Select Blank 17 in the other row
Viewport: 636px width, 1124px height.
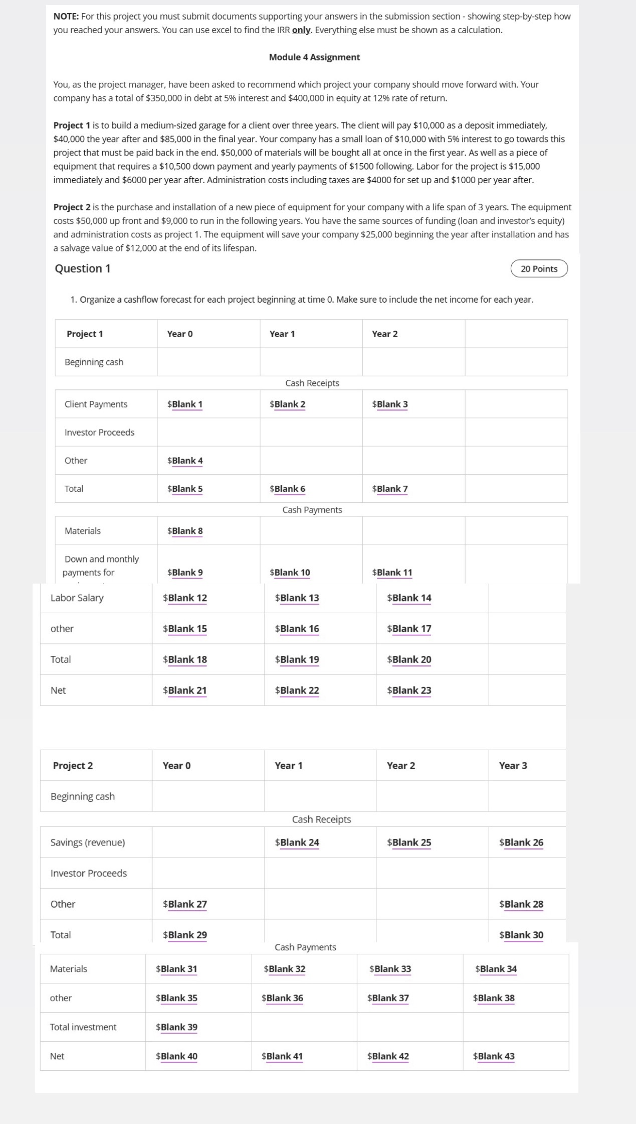(x=411, y=629)
